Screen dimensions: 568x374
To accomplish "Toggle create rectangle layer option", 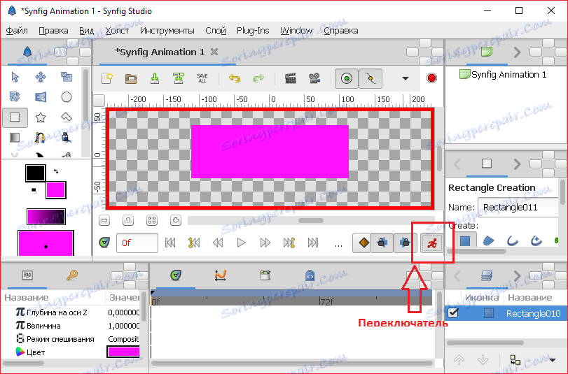I will point(465,241).
